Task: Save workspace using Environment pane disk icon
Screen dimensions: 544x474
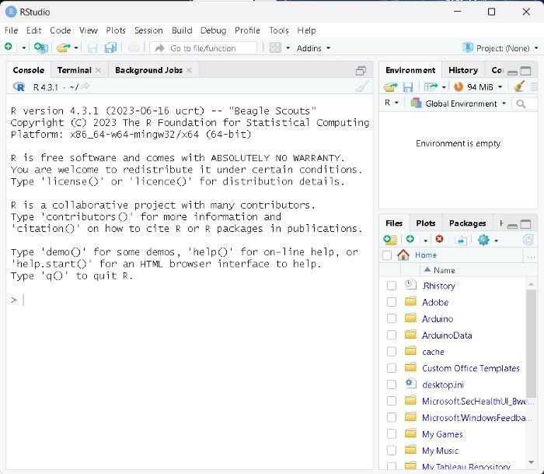Action: (x=408, y=87)
